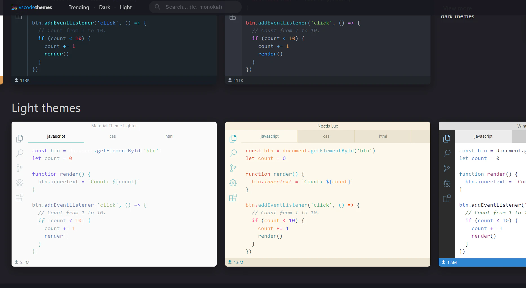526x288 pixels.
Task: Click debug icon in third light theme
Action: (447, 183)
